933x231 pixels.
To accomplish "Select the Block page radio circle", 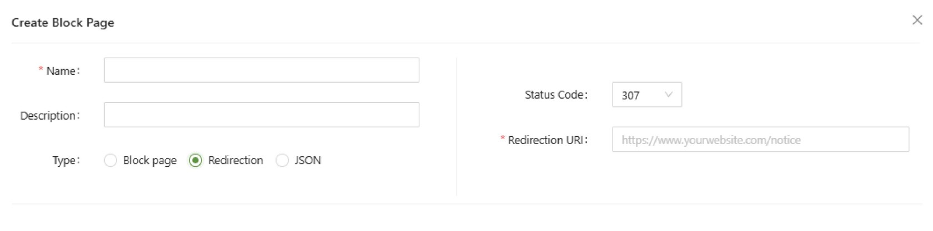I will 111,161.
